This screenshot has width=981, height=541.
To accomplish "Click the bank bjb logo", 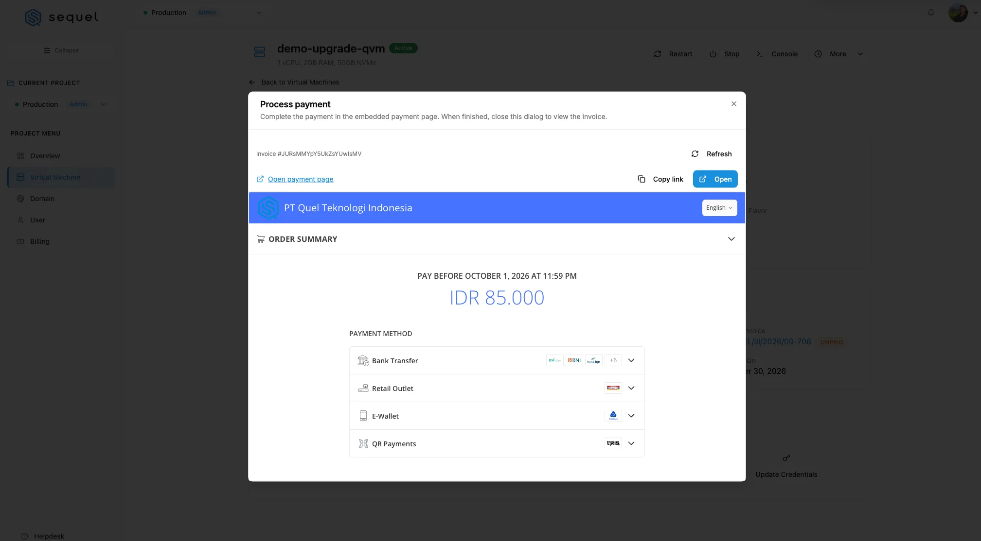I will (594, 360).
